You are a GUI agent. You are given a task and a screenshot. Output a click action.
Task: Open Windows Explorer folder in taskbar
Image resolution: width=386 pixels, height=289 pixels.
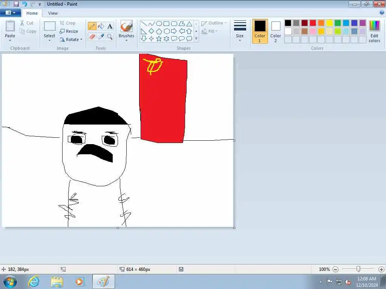pyautogui.click(x=57, y=281)
